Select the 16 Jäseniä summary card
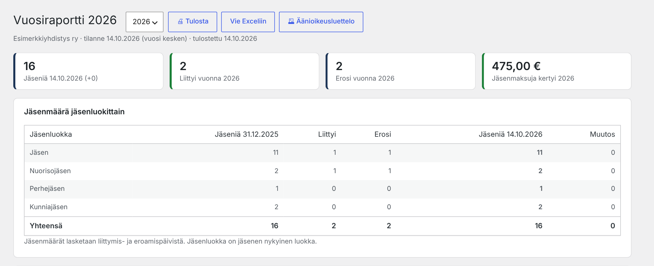Image resolution: width=654 pixels, height=266 pixels. pos(89,71)
